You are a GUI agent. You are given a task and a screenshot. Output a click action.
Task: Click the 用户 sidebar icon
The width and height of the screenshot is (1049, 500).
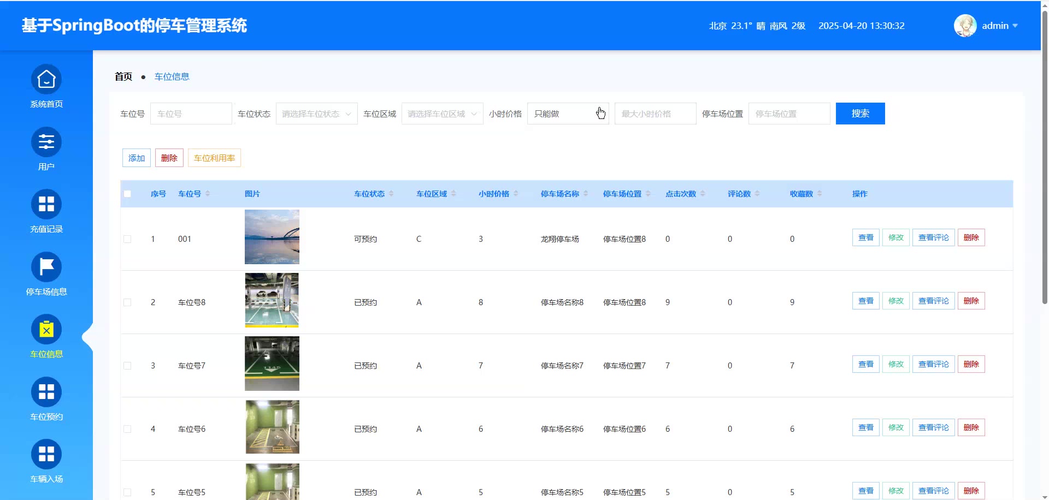click(x=46, y=142)
